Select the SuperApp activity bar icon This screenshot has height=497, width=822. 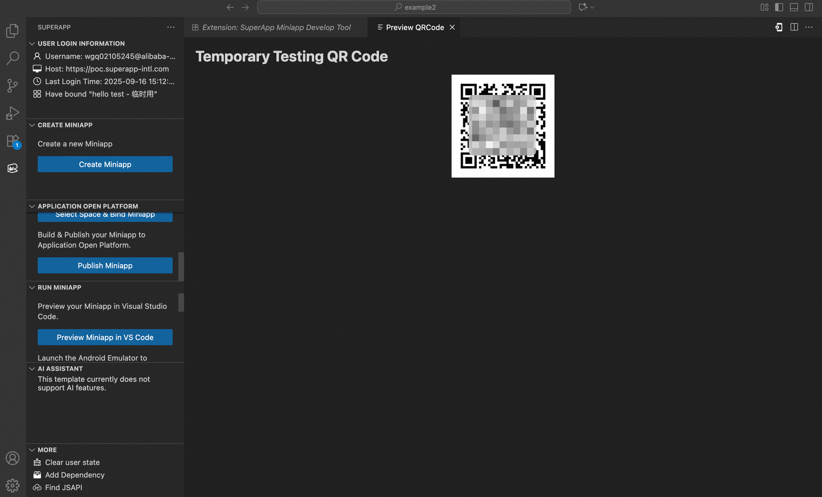click(13, 168)
